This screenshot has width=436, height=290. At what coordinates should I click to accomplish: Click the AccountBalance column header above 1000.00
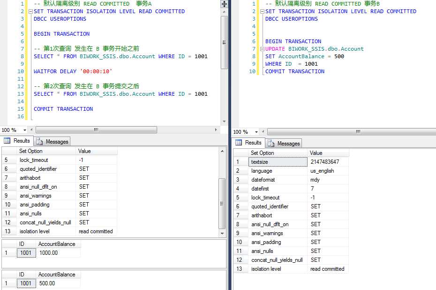point(57,244)
